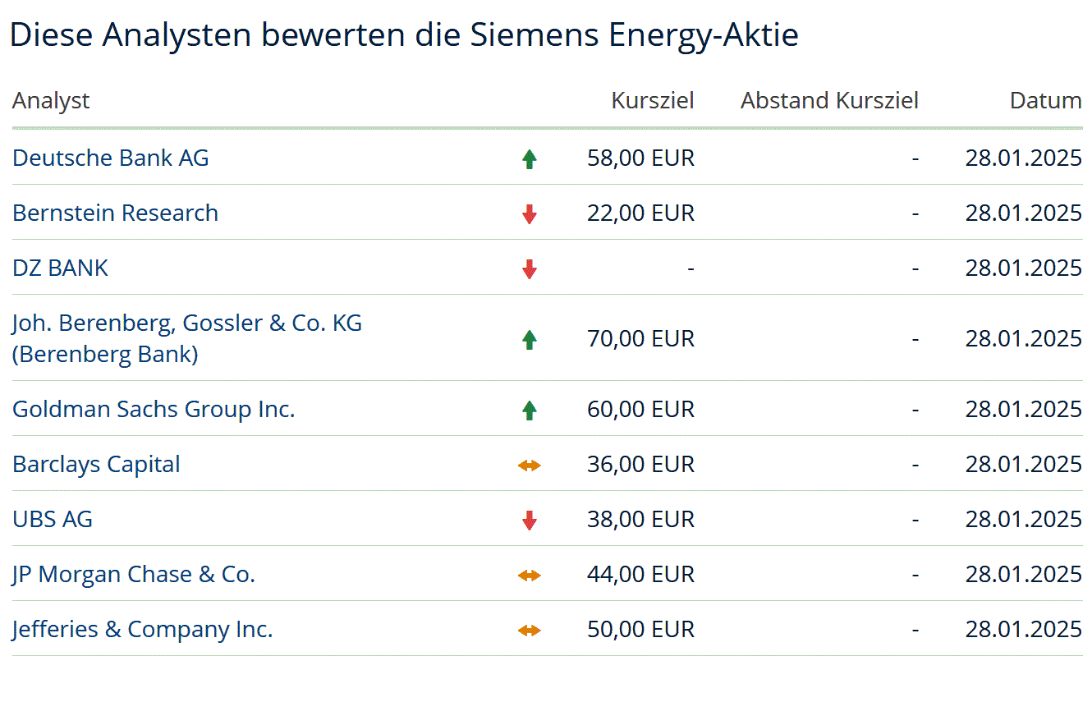Screen dimensions: 1092x702
Task: Click the Kursziel column header
Action: [653, 101]
